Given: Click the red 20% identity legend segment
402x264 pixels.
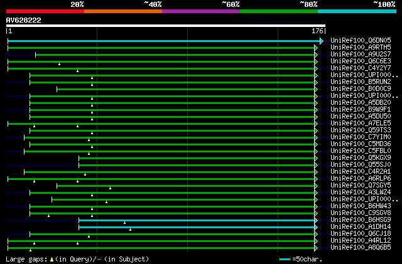Looking at the screenshot, I should [45, 11].
